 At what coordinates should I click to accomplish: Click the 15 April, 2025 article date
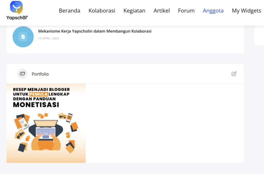coord(48,38)
